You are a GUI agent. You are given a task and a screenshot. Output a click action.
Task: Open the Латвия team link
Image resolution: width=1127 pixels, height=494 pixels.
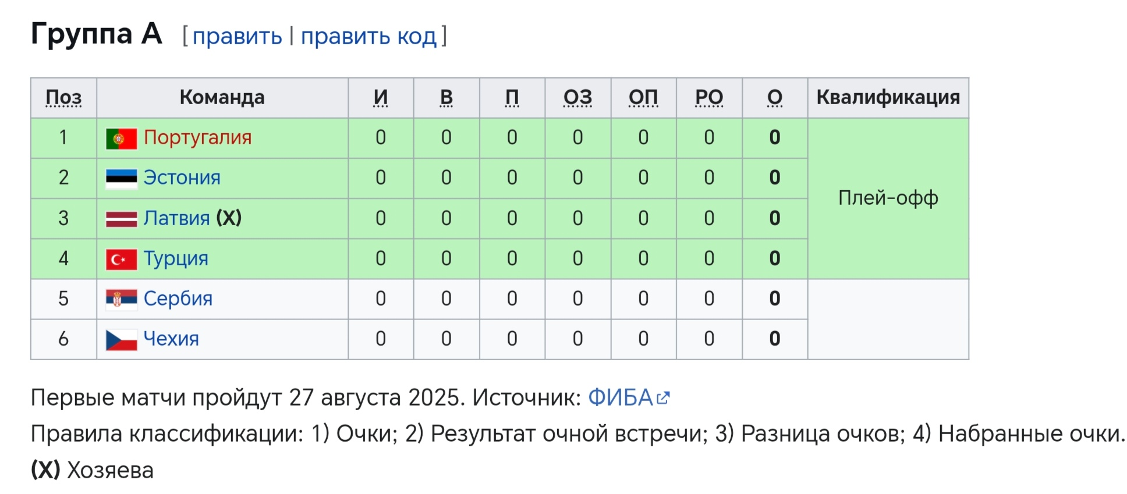176,218
